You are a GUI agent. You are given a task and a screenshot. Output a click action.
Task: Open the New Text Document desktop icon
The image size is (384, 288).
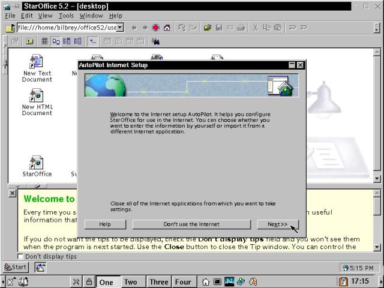(37, 62)
